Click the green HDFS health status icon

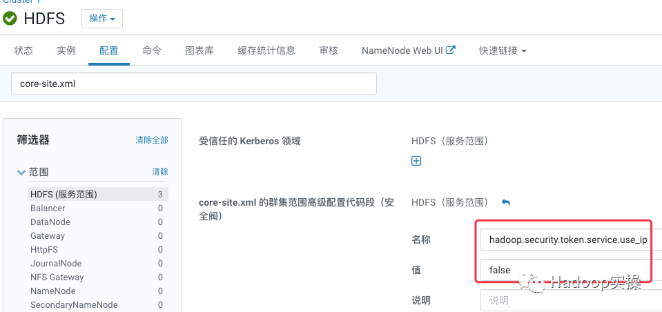pyautogui.click(x=10, y=19)
